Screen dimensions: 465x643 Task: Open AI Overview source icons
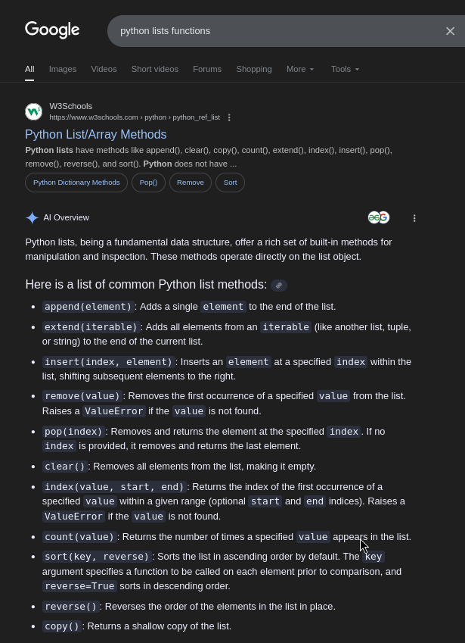(378, 218)
